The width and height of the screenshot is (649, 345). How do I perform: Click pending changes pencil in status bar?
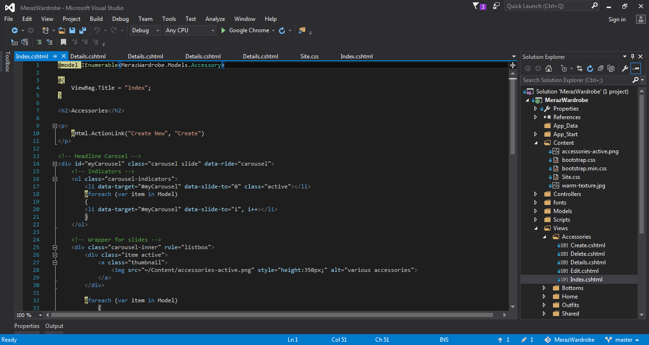[524, 340]
